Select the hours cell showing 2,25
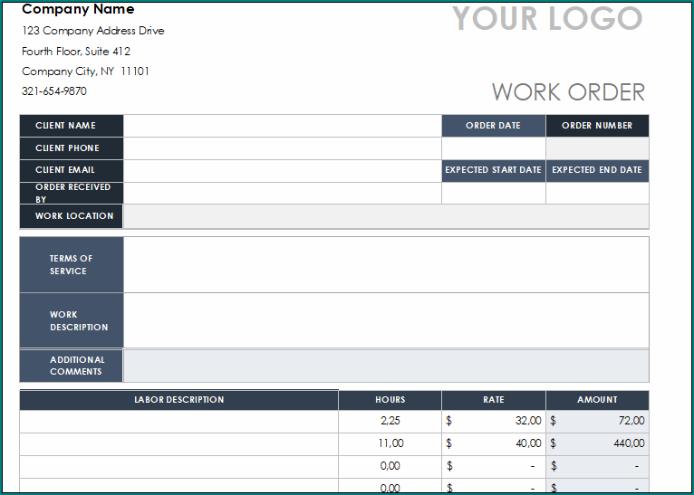 point(390,422)
